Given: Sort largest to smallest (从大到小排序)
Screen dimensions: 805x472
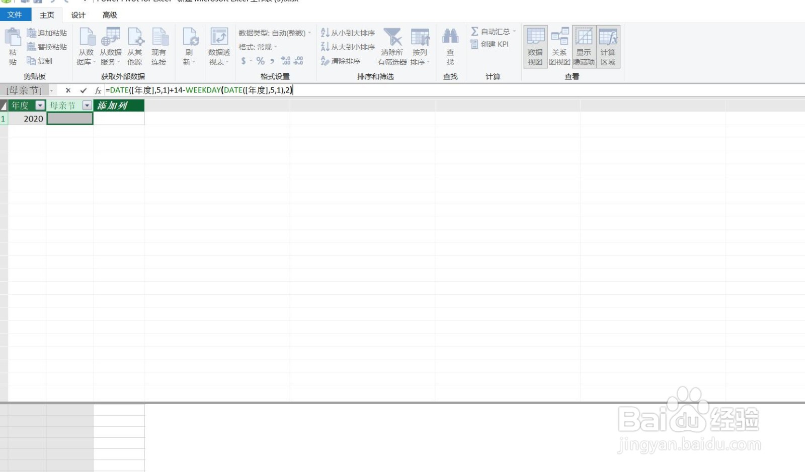Looking at the screenshot, I should (x=348, y=47).
